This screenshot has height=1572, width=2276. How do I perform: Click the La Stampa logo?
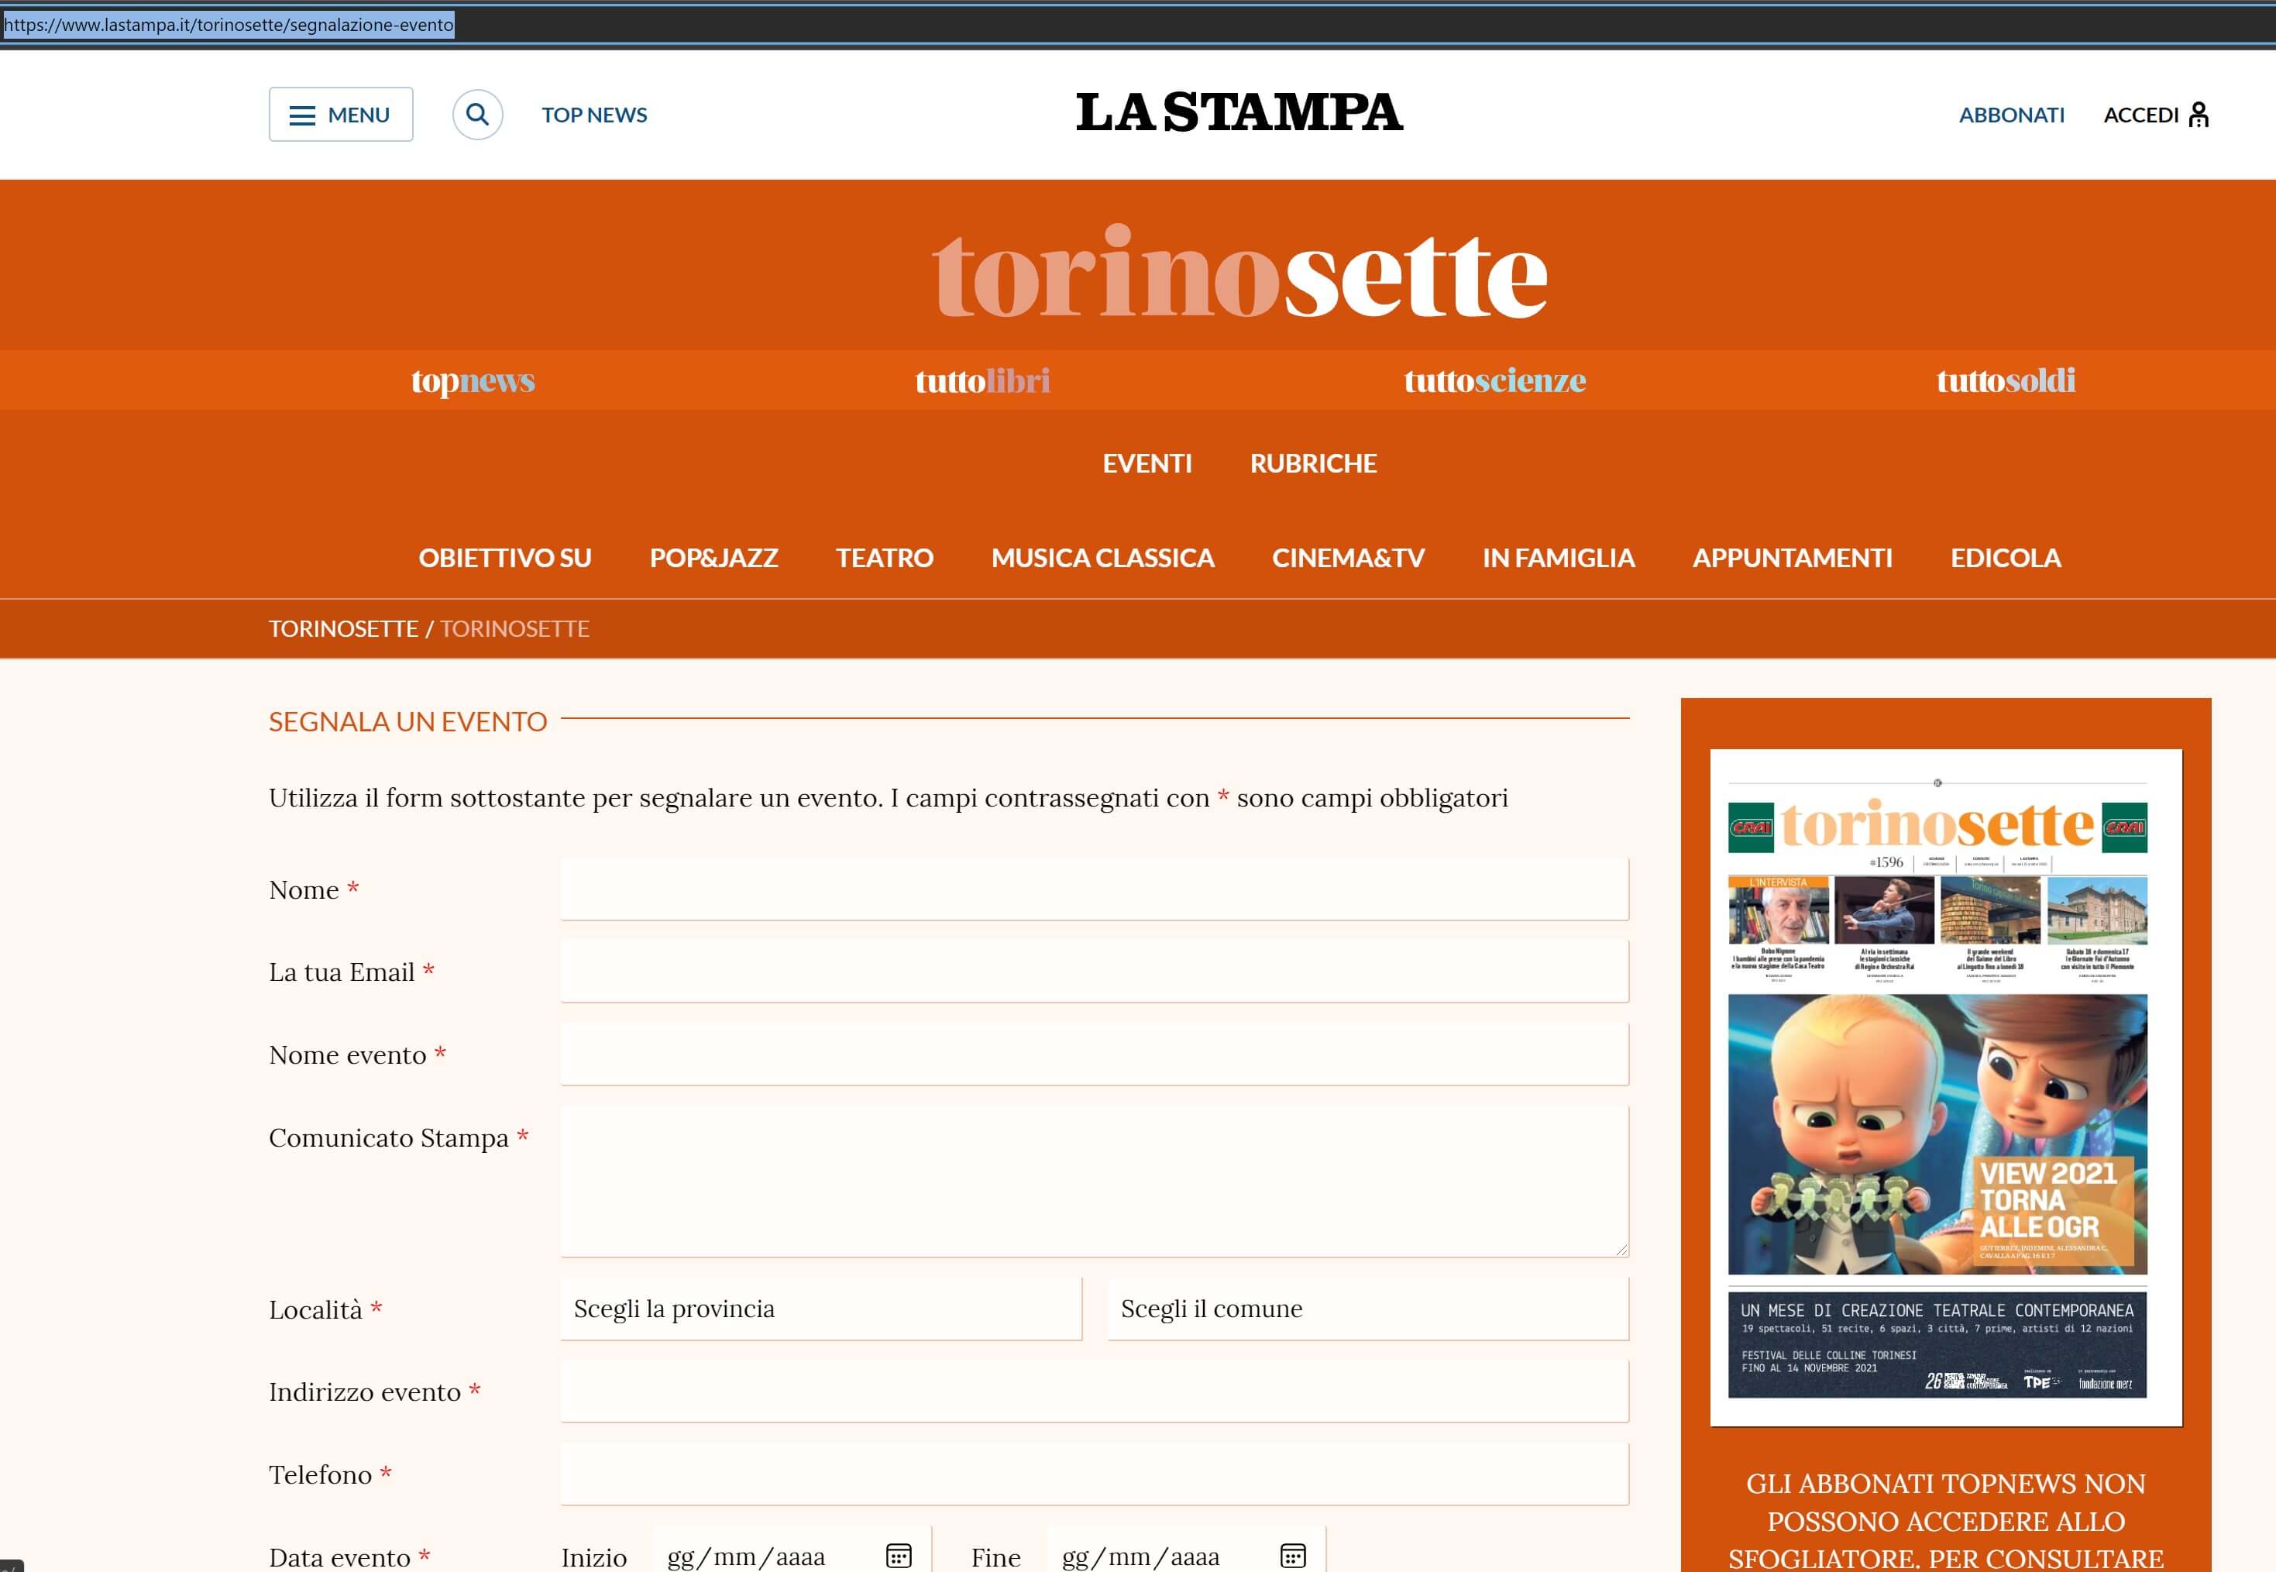coord(1239,112)
